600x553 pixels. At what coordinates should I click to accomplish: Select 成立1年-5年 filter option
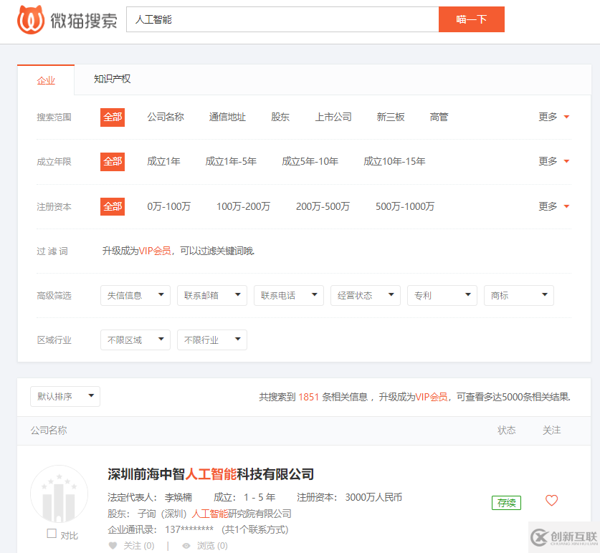pyautogui.click(x=231, y=161)
